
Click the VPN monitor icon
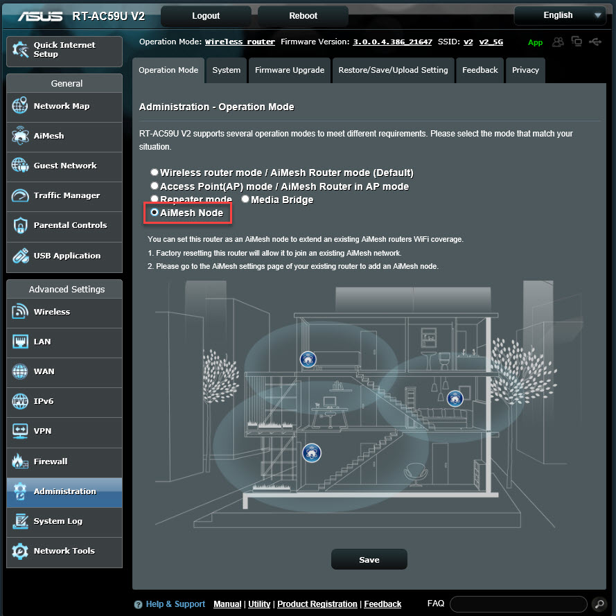[x=19, y=431]
